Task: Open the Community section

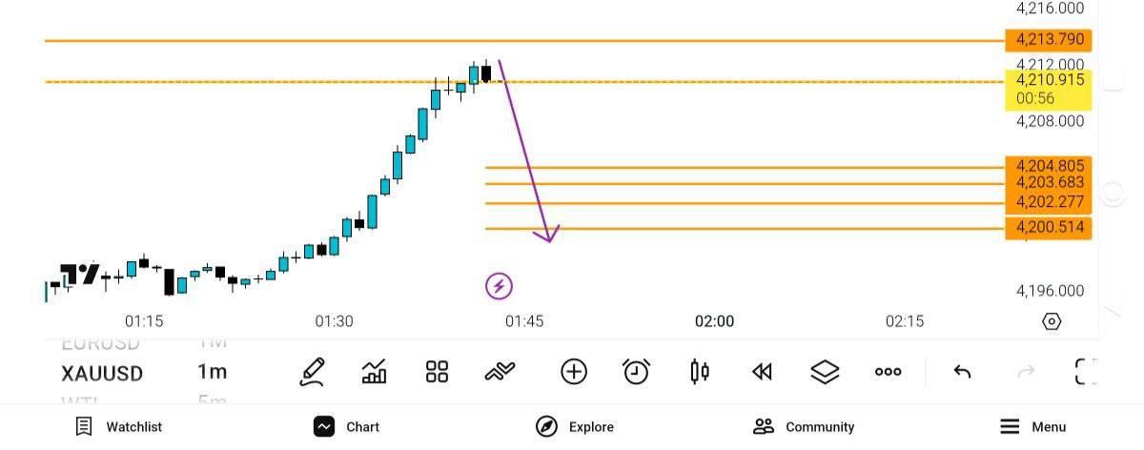Action: [x=804, y=427]
